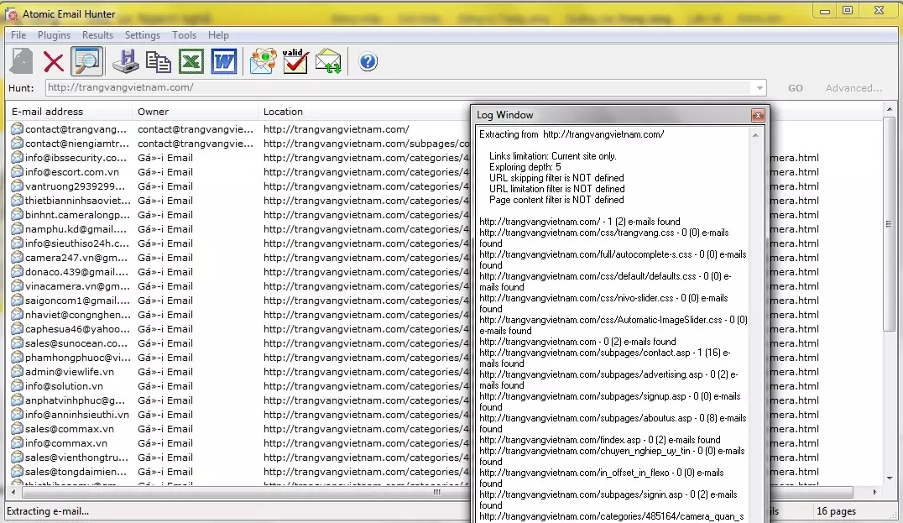Click the Copy results icon
903x523 pixels.
pos(158,61)
